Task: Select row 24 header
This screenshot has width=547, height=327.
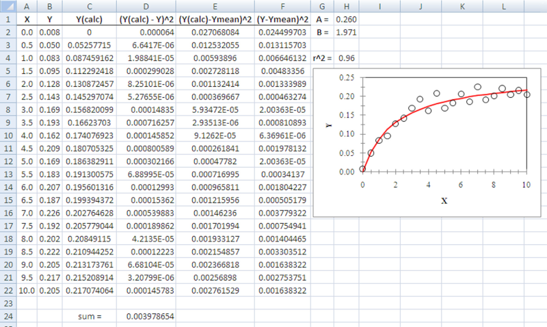Action: [x=8, y=316]
